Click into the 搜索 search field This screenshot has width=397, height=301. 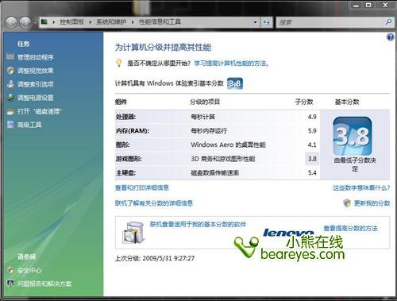coord(331,22)
